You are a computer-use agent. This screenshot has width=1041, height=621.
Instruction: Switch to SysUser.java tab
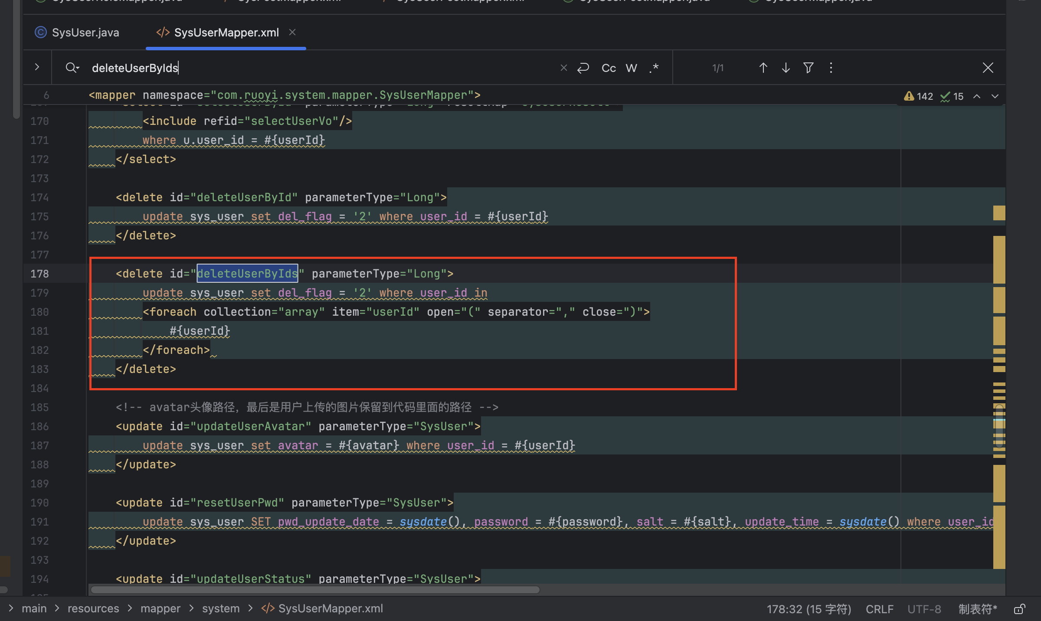pyautogui.click(x=85, y=33)
